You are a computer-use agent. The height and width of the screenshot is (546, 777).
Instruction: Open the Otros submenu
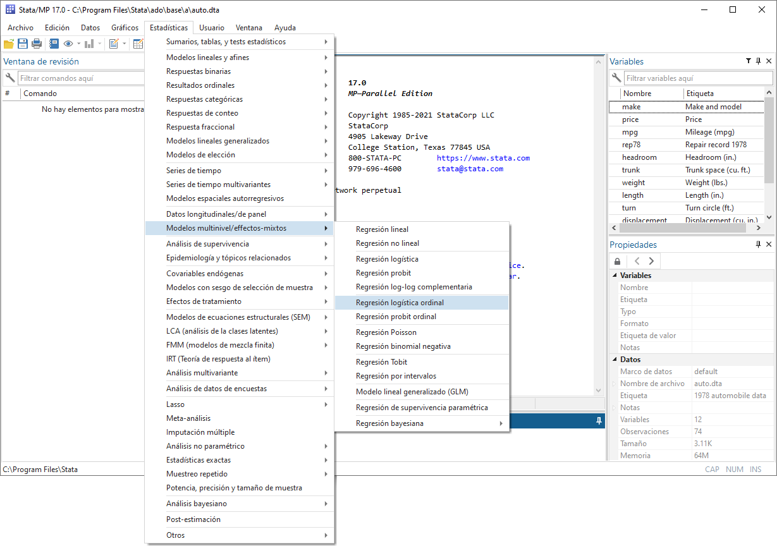tap(240, 535)
